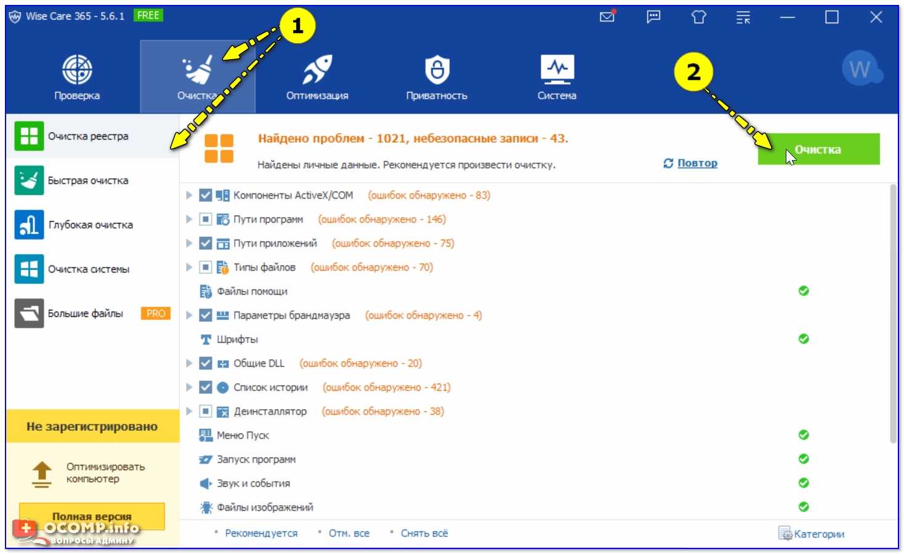The width and height of the screenshot is (904, 554).
Task: Expand the Параметры брандмауэра tree node
Action: coord(190,315)
